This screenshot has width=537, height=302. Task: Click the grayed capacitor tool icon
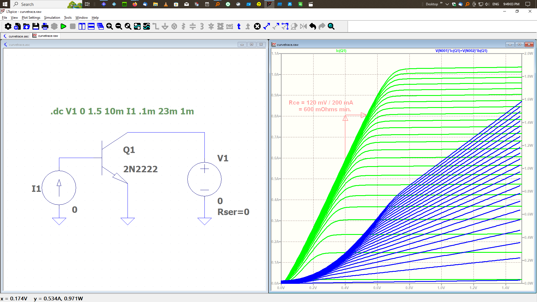click(193, 26)
